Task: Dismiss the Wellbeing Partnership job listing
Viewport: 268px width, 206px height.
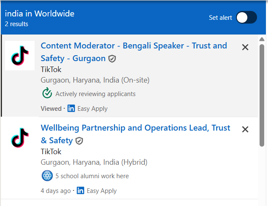Action: tap(245, 129)
